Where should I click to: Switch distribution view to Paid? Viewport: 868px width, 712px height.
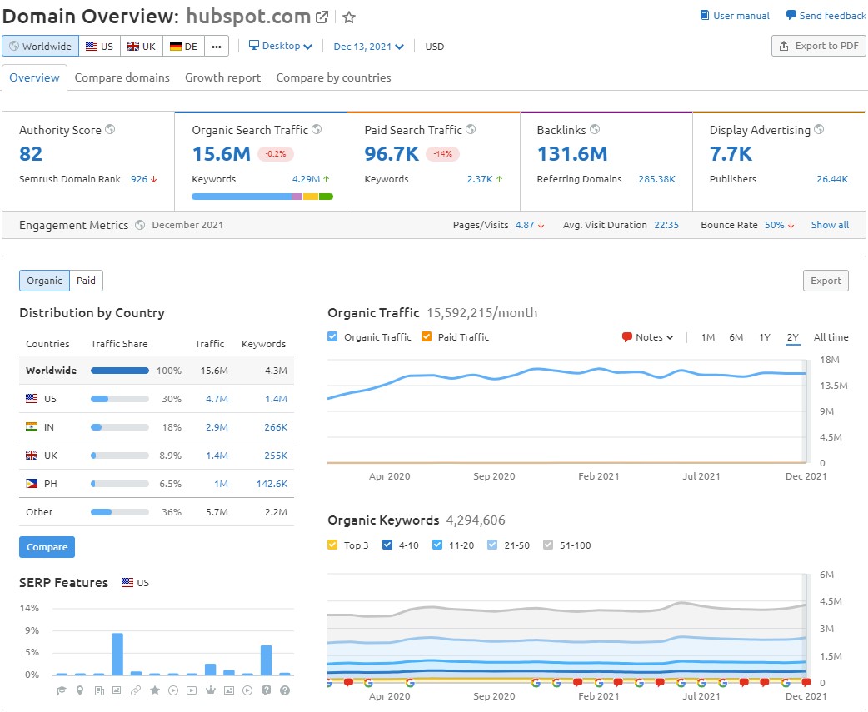tap(86, 281)
